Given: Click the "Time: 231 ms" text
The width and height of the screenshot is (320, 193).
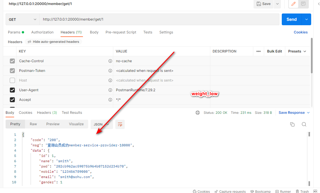Looking at the screenshot, I should point(241,113).
